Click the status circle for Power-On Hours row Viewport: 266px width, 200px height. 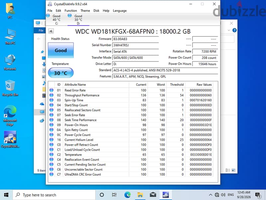click(52, 125)
